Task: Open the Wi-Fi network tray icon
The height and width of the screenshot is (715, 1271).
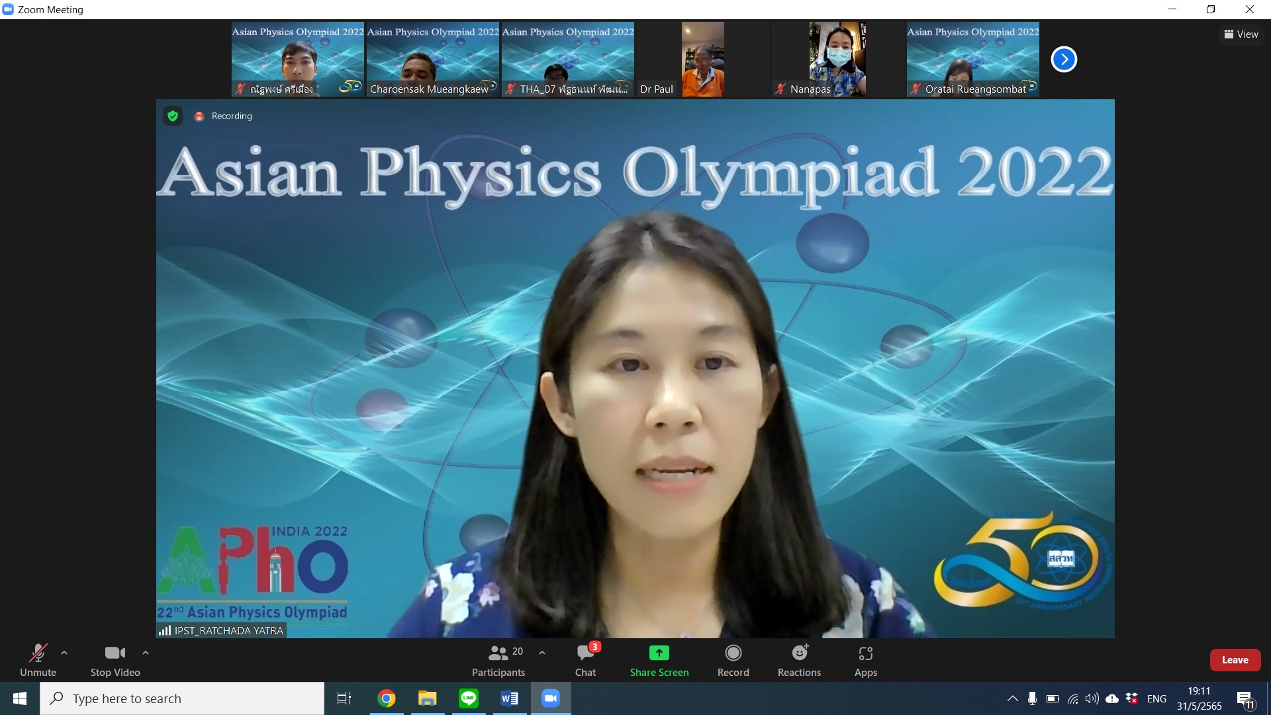Action: click(1072, 698)
